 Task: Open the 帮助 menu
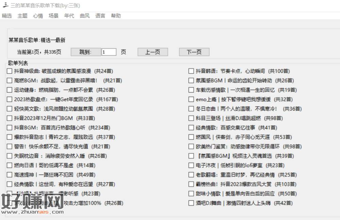click(116, 16)
